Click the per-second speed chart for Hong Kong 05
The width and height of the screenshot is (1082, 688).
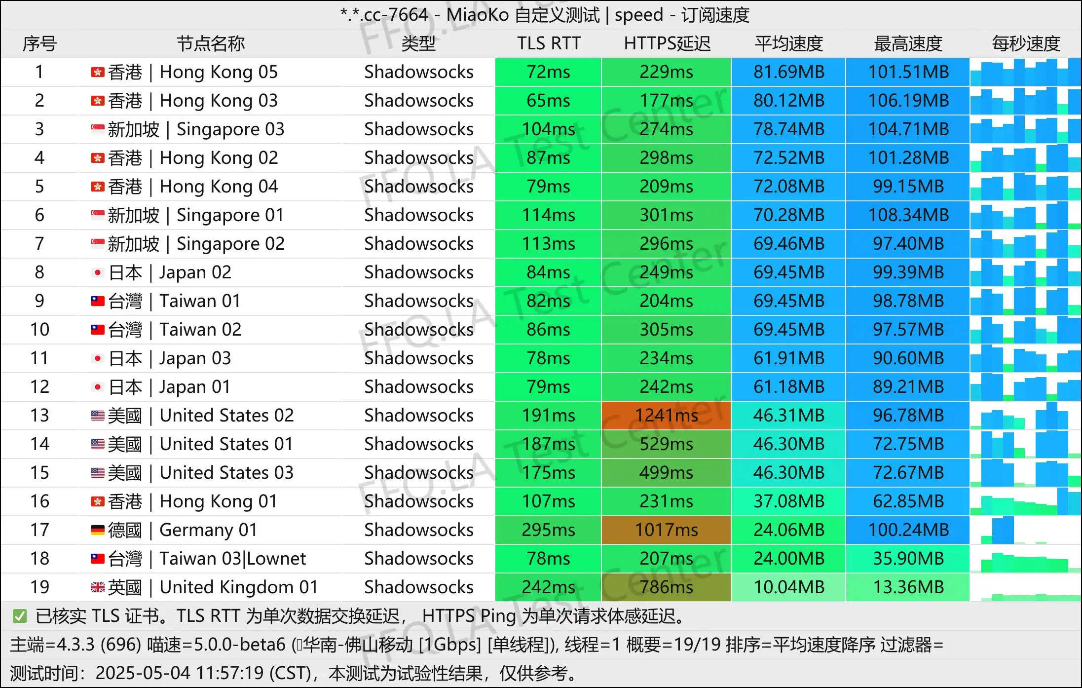coord(1026,72)
